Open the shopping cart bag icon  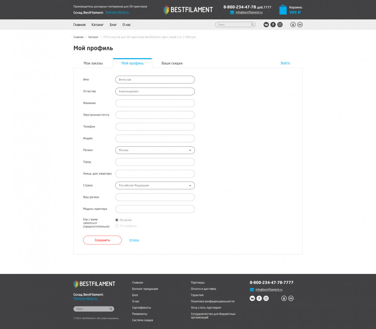coord(283,10)
